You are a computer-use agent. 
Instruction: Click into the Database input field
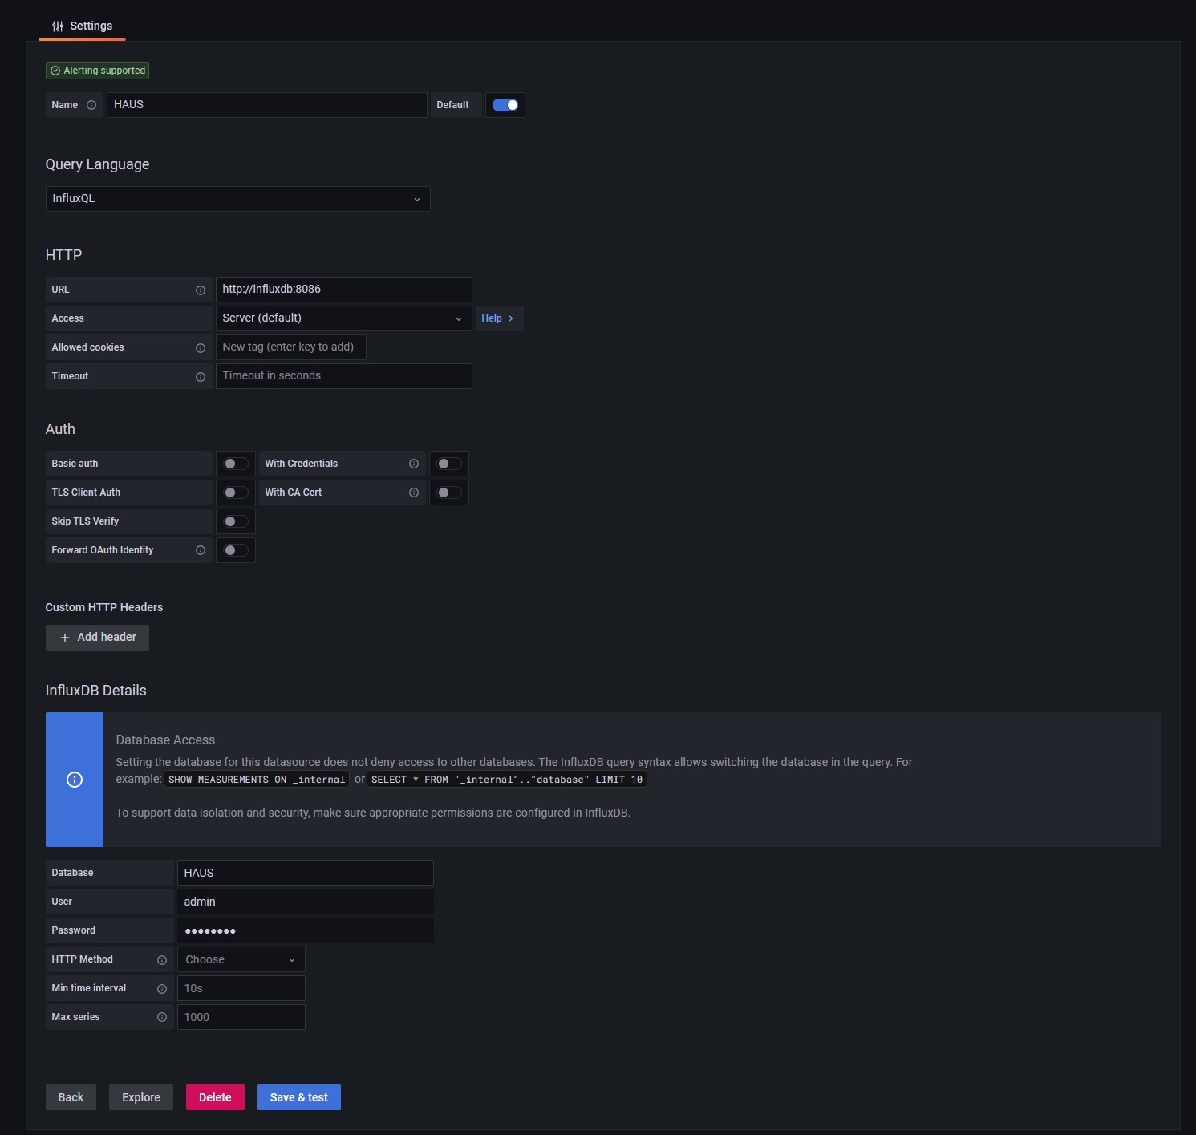pyautogui.click(x=305, y=873)
